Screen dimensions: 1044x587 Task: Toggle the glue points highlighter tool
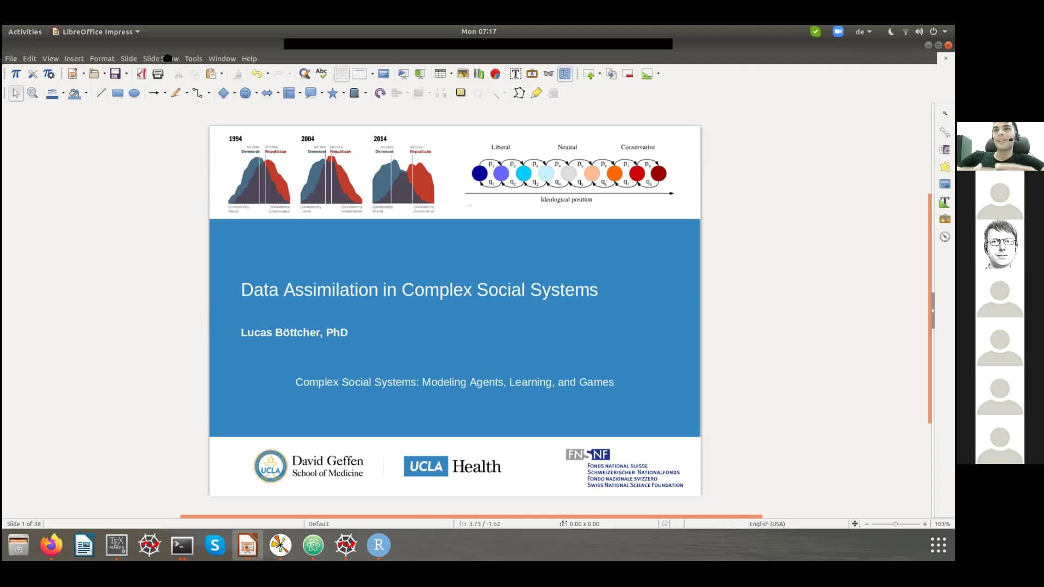[x=536, y=93]
